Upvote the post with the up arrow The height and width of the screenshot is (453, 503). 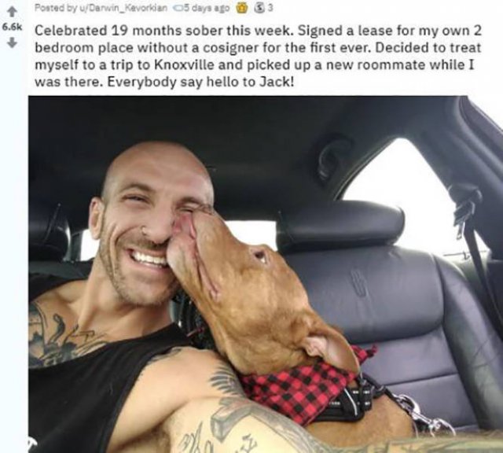pyautogui.click(x=11, y=13)
